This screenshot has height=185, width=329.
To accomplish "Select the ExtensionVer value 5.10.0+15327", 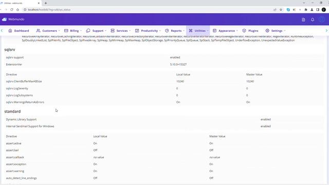I will 178,64.
